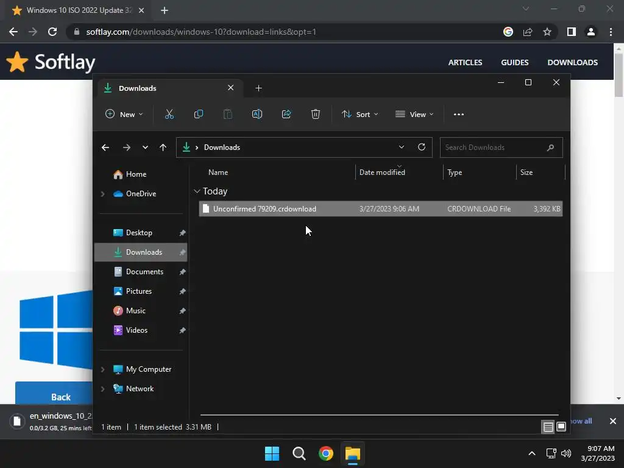624x468 pixels.
Task: Open ARTICLES in Softlay menu
Action: (x=465, y=63)
